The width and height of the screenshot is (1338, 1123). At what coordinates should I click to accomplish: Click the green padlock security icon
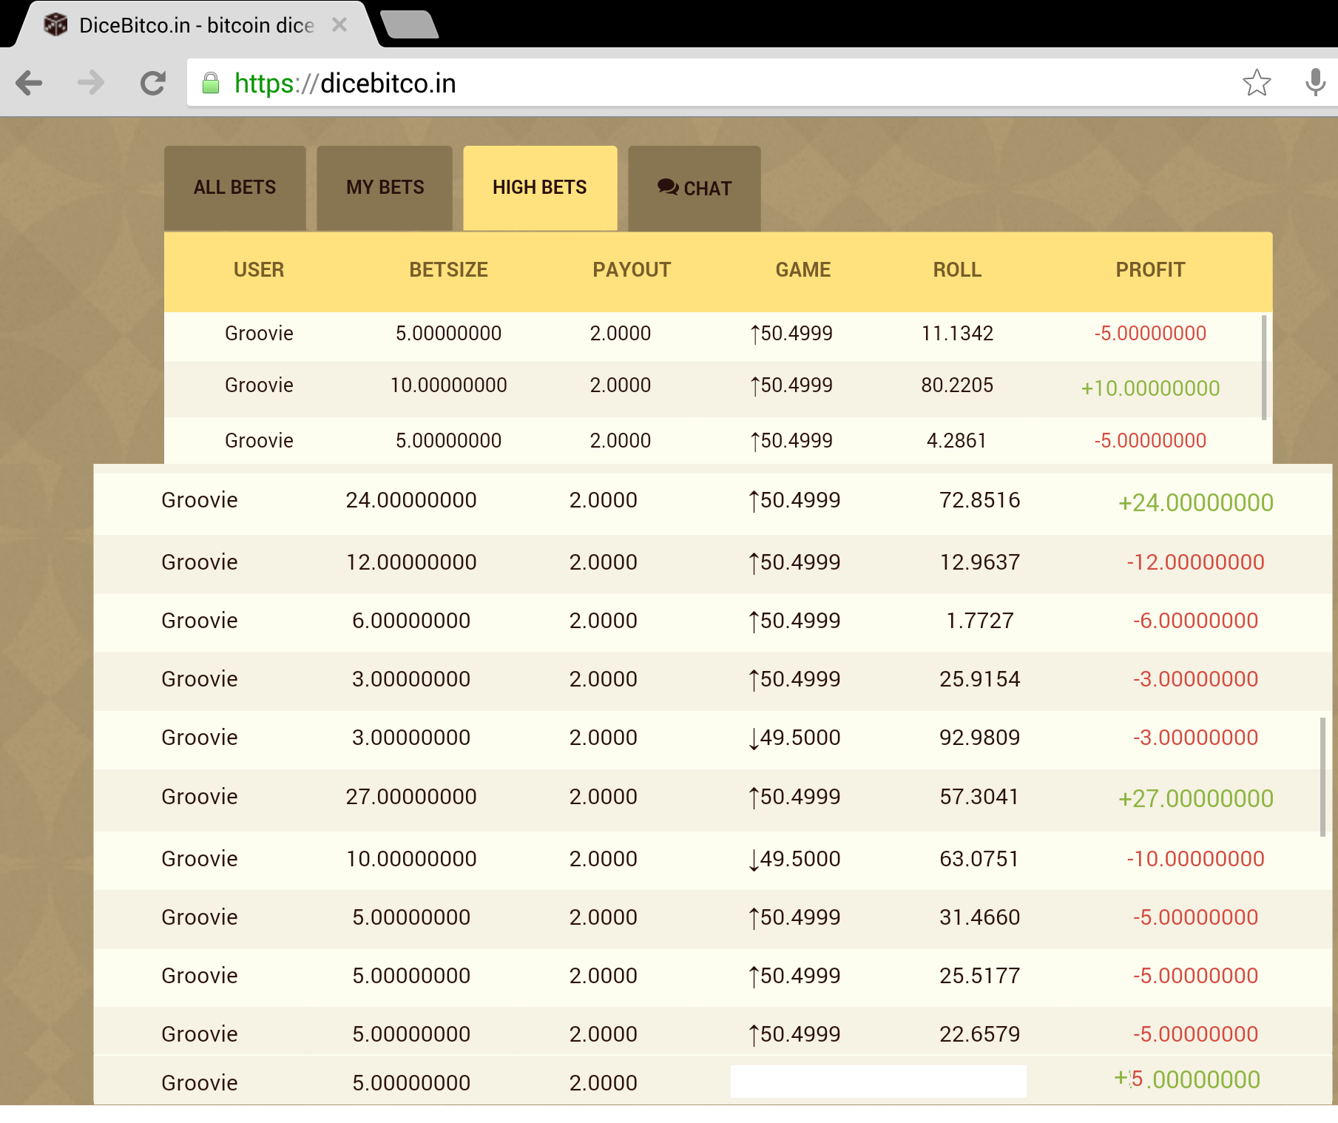211,83
